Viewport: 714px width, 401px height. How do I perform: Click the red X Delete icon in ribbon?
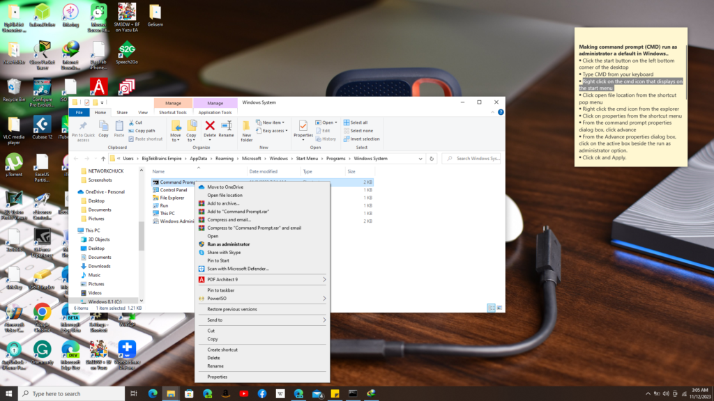210,125
